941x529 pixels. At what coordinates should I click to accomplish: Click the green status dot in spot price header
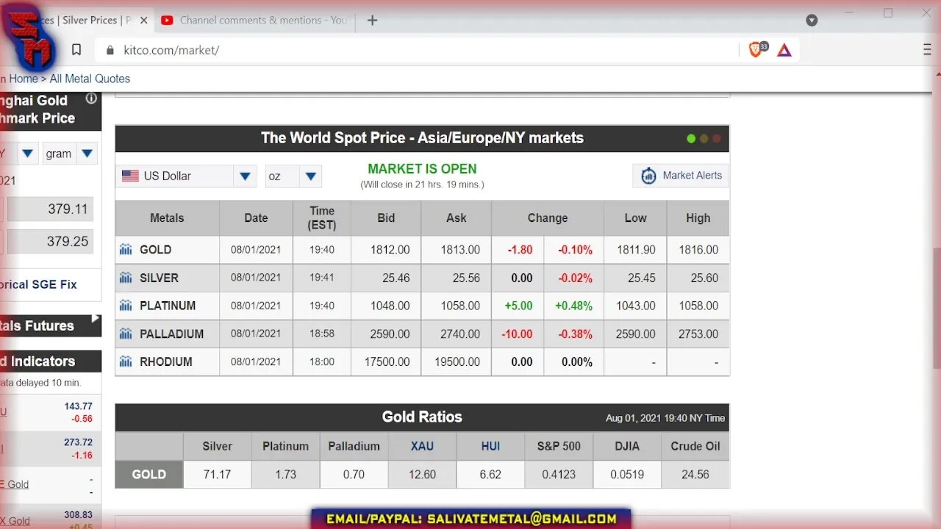click(691, 138)
